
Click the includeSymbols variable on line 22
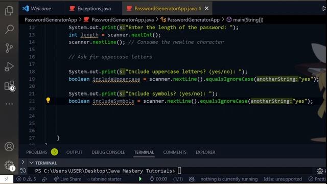[113, 101]
